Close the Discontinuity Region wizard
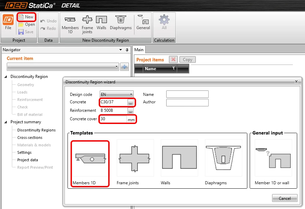The image size is (305, 209). [296, 82]
